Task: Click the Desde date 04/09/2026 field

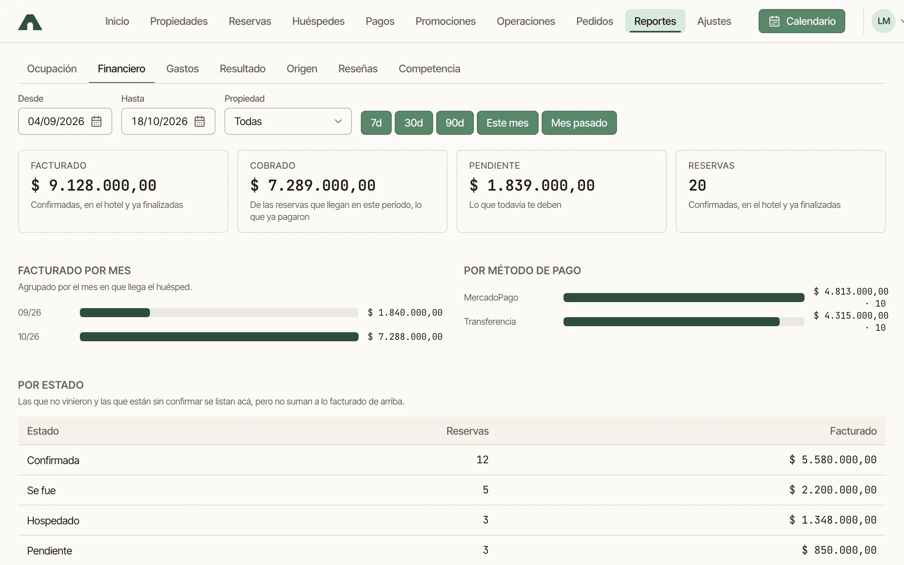Action: pyautogui.click(x=65, y=121)
